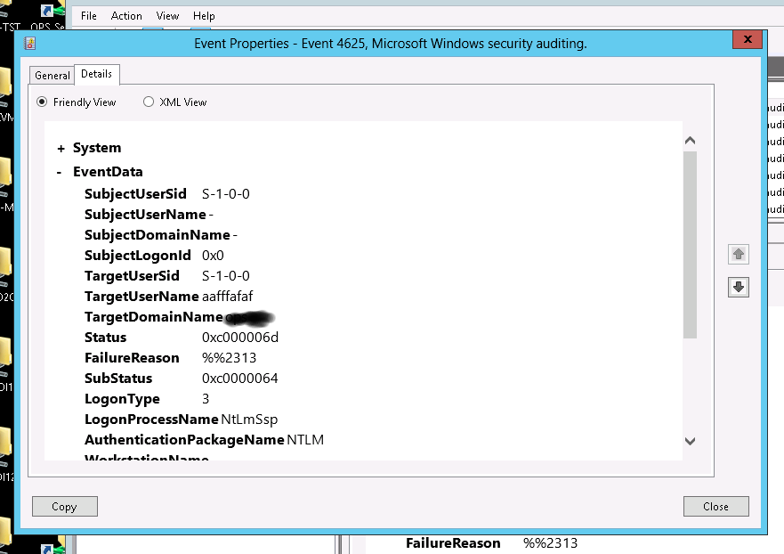
Task: Click the scroll down arrow in details pane
Action: [690, 441]
